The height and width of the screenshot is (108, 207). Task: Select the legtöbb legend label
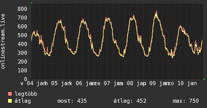click(26, 94)
